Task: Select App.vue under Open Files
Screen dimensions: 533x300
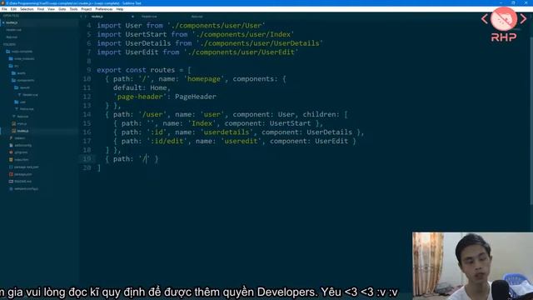Action: click(12, 37)
